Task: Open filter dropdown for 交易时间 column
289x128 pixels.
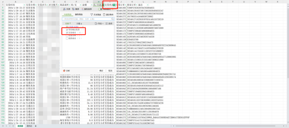Action: (x=24, y=5)
